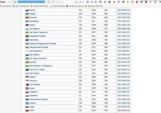161x113 pixels.
Task: Open the ISO 3166-2:SU red link
Action: (x=124, y=110)
